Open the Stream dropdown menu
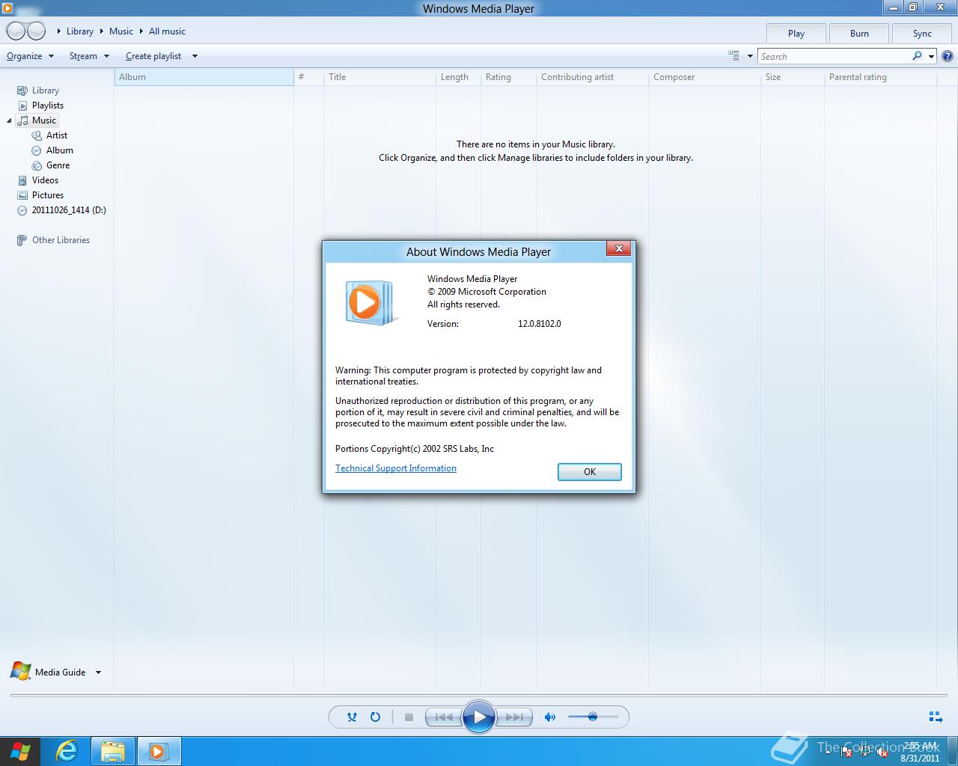 89,56
